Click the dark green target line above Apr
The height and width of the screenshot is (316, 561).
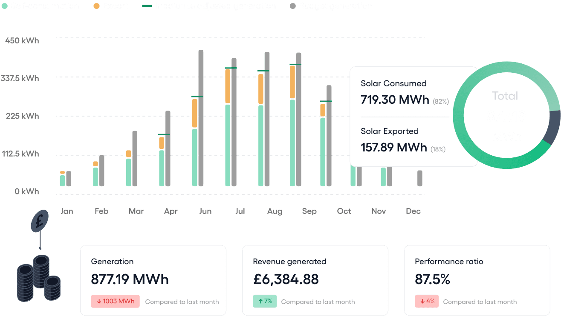pyautogui.click(x=164, y=134)
